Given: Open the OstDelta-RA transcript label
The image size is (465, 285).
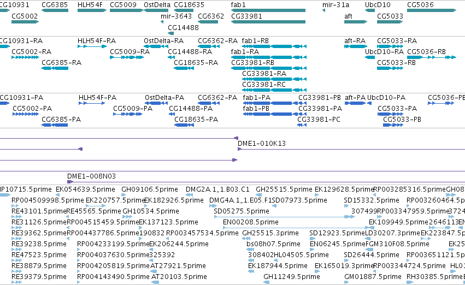Looking at the screenshot, I should [164, 40].
